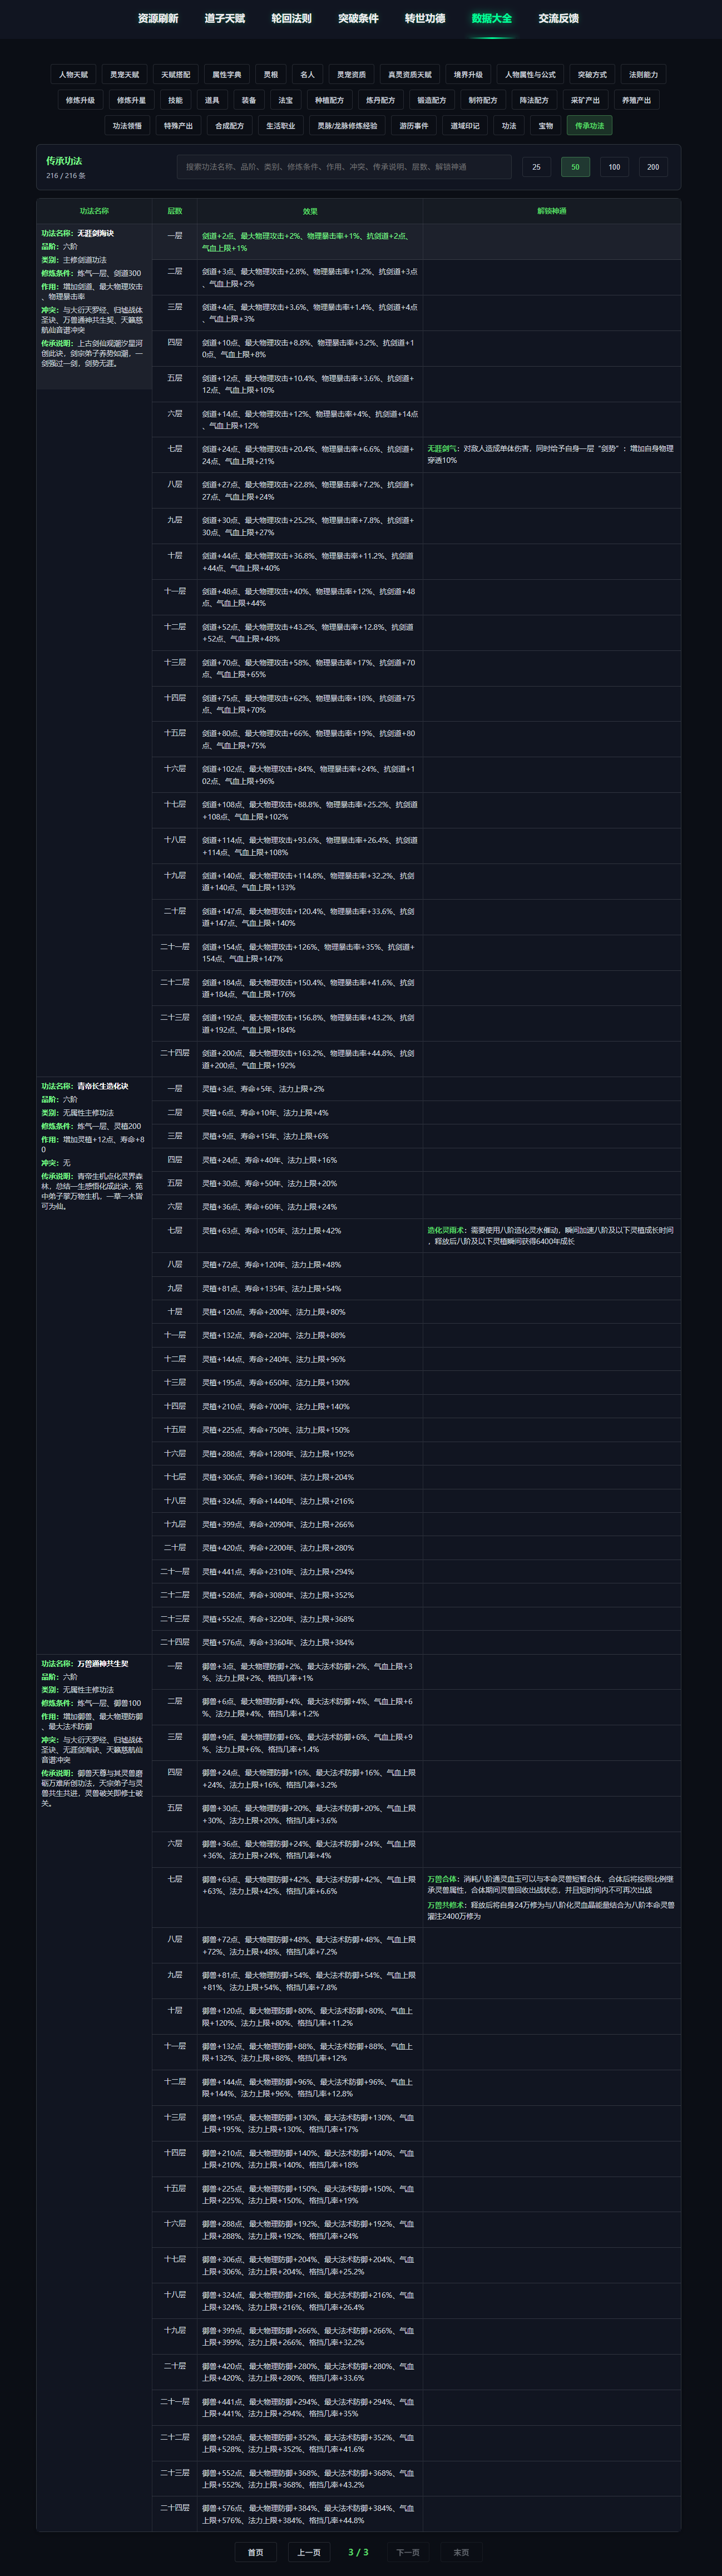Click the 无涯剑气 unlocked skill text
Image resolution: width=722 pixels, height=2576 pixels.
tap(442, 449)
